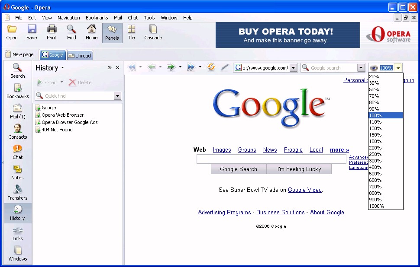
Task: Open Contacts panel in sidebar
Action: (17, 132)
